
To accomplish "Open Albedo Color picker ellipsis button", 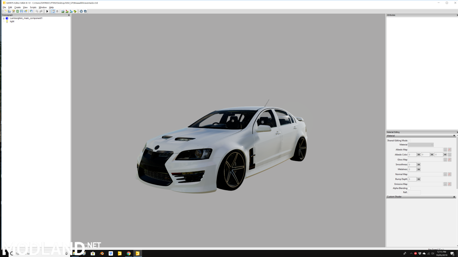I will (449, 155).
